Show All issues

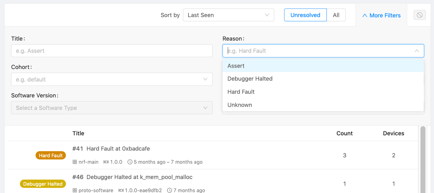point(336,15)
